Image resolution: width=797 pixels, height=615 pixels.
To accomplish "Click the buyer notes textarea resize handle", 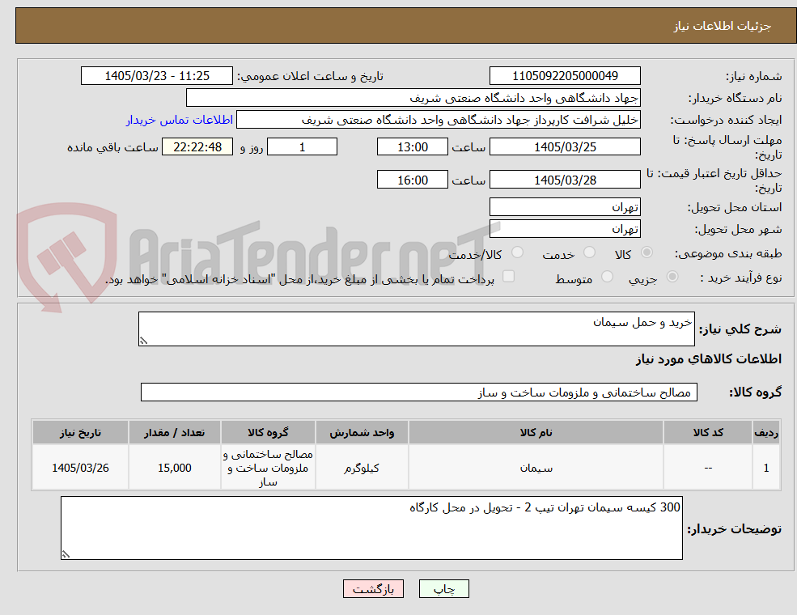I will [x=66, y=554].
